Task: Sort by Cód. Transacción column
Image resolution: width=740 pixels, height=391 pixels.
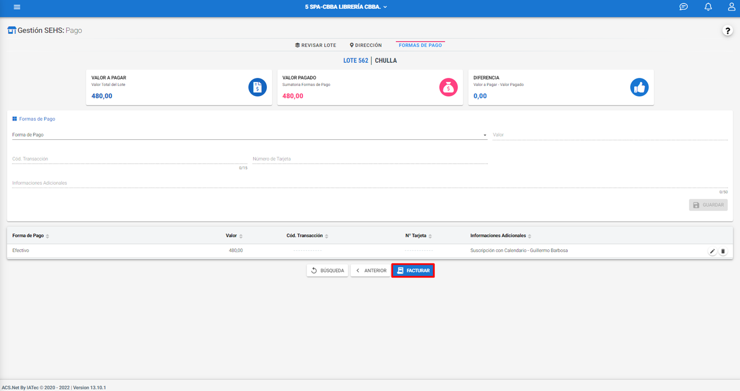Action: coord(308,236)
